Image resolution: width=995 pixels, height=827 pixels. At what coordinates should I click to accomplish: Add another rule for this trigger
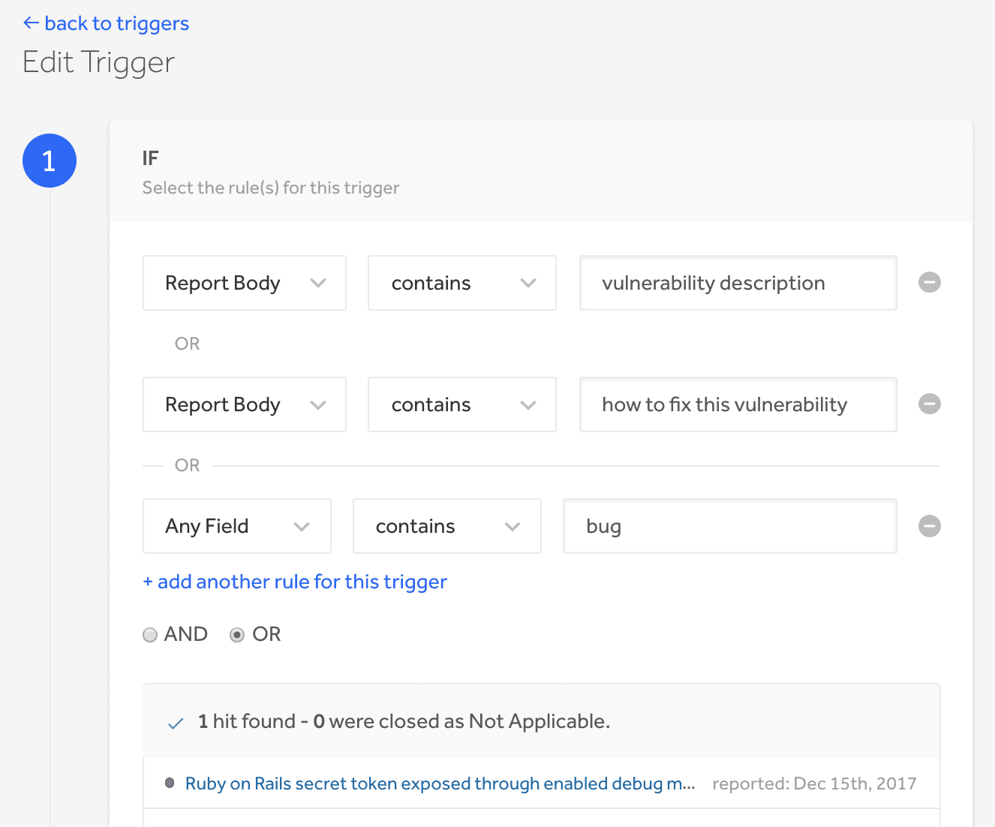point(295,582)
